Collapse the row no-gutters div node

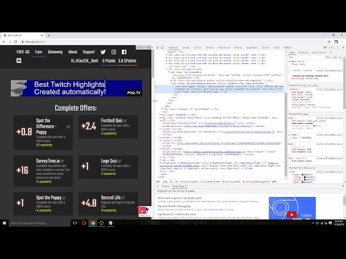pyautogui.click(x=169, y=72)
